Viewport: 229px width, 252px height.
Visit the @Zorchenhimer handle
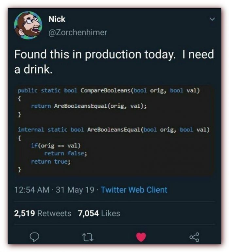tap(78, 32)
